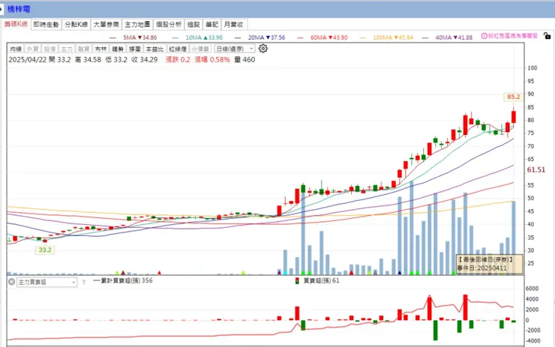The width and height of the screenshot is (555, 347).
Task: Click the 累計買賣超(張) 356 legend
Action: click(x=123, y=280)
